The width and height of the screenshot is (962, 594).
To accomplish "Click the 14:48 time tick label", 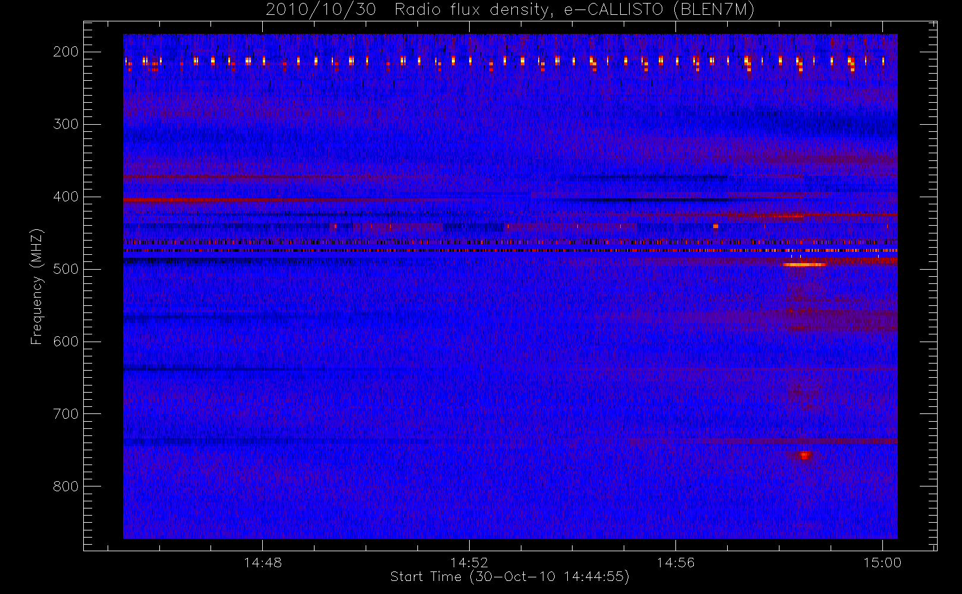I will (x=263, y=563).
